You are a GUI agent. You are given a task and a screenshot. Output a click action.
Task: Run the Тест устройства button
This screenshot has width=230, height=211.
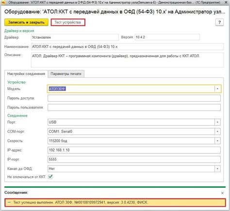pyautogui.click(x=68, y=22)
